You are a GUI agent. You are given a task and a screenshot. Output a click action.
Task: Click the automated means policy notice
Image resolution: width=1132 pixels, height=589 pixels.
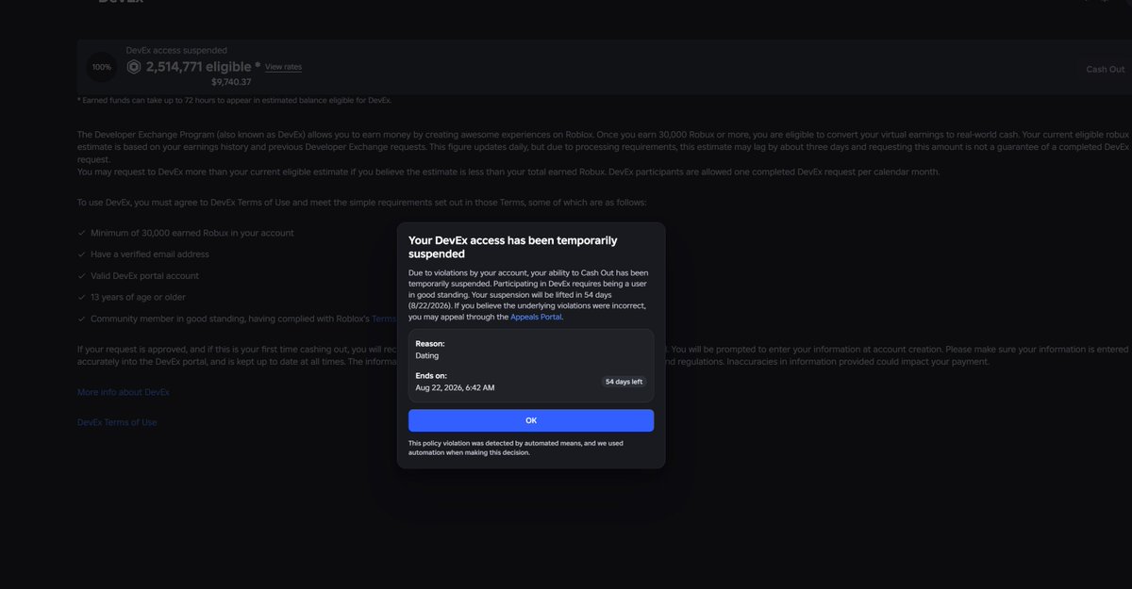coord(516,448)
